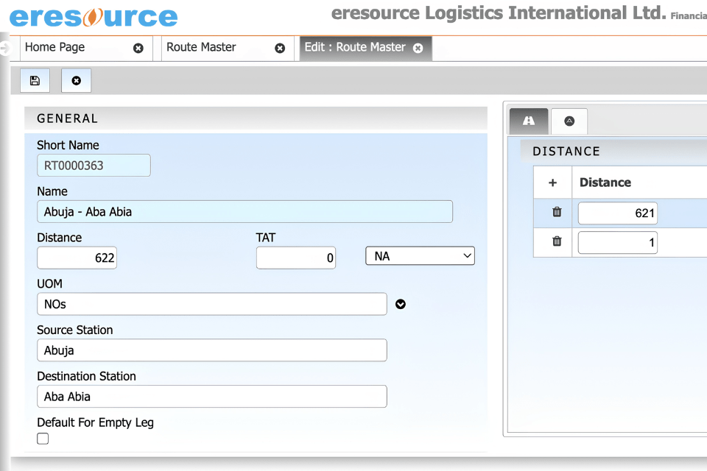Click the UOM field containing NOs
Image resolution: width=707 pixels, height=471 pixels.
pos(212,304)
